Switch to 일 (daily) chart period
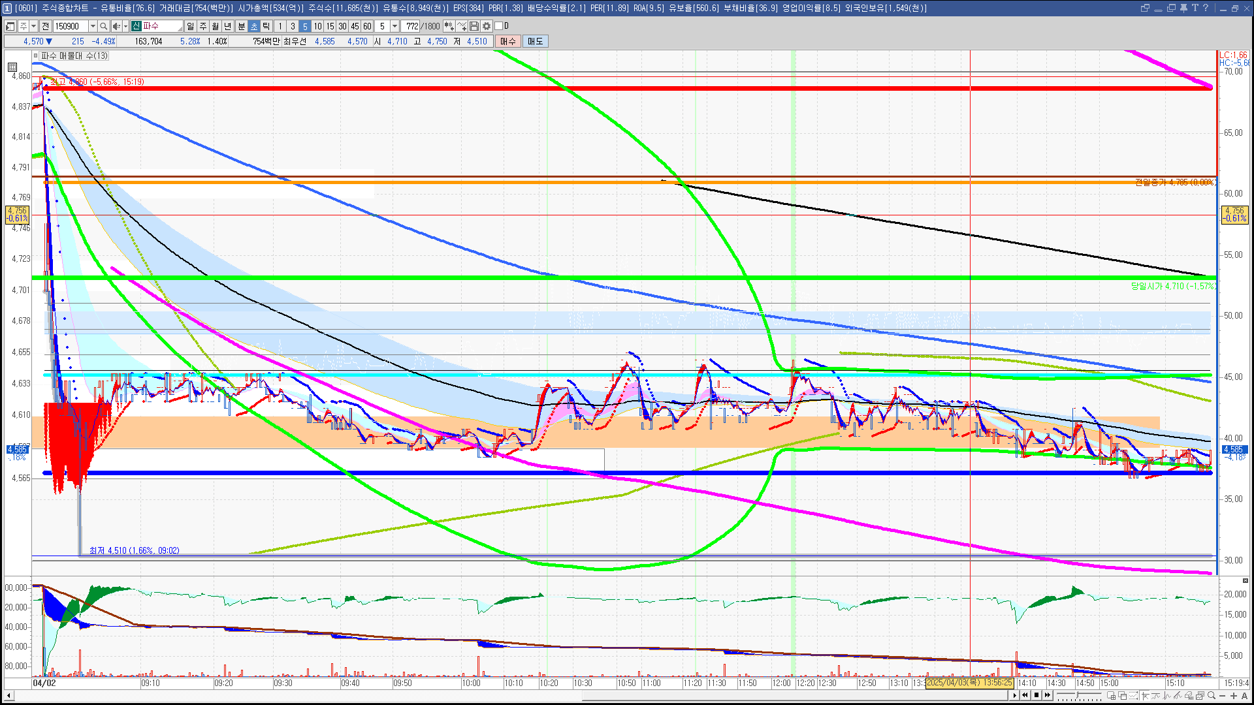The height and width of the screenshot is (705, 1254). pos(190,26)
